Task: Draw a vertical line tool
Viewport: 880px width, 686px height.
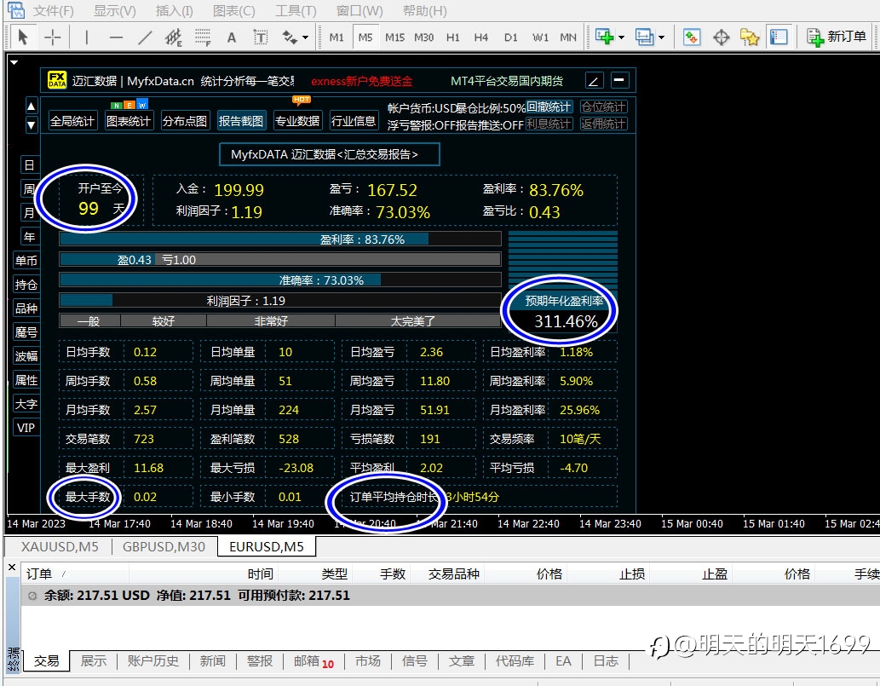Action: coord(86,37)
